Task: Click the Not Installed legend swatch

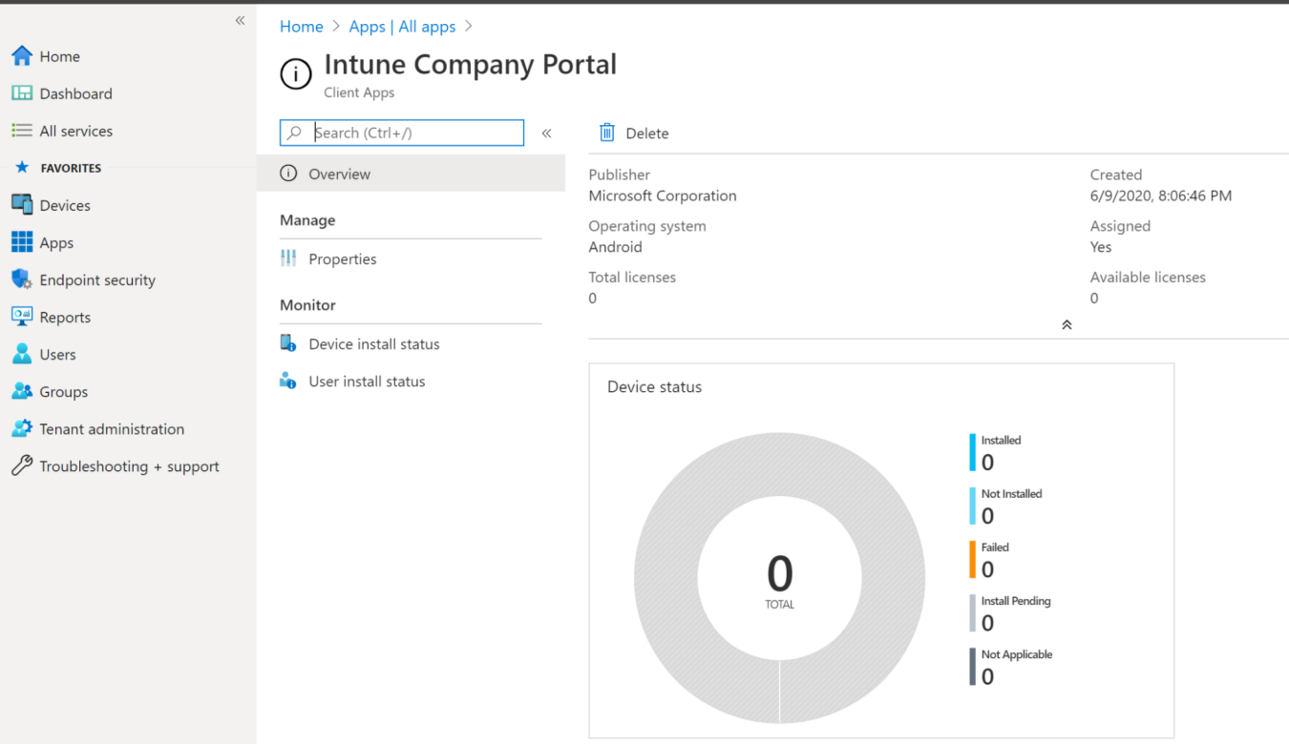Action: [973, 506]
